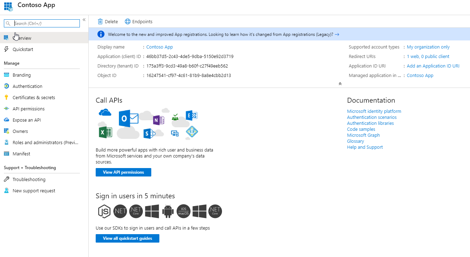Click the Application (client) ID value
The image size is (470, 257).
coord(190,56)
